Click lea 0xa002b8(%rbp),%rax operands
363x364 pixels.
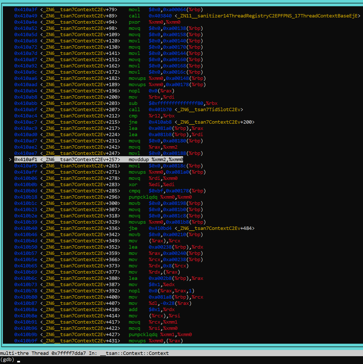tap(176, 278)
